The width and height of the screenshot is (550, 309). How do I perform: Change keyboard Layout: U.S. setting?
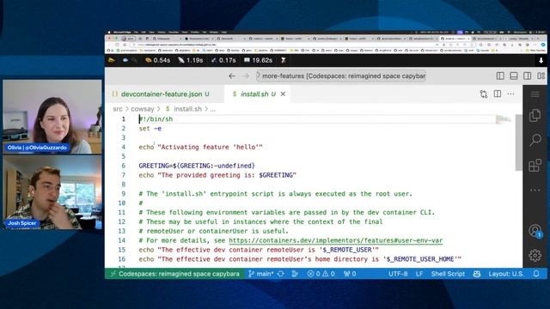(506, 274)
